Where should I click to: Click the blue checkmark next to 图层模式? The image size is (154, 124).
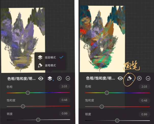click(61, 57)
